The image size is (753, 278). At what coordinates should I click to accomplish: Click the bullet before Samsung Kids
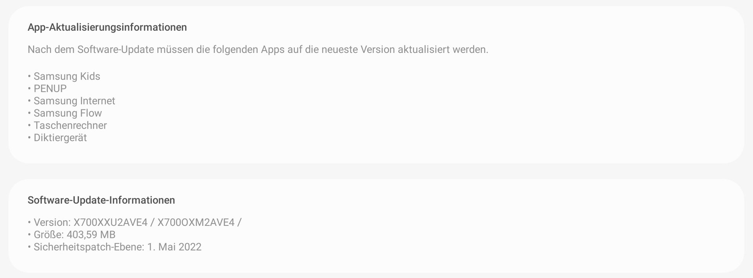point(29,76)
